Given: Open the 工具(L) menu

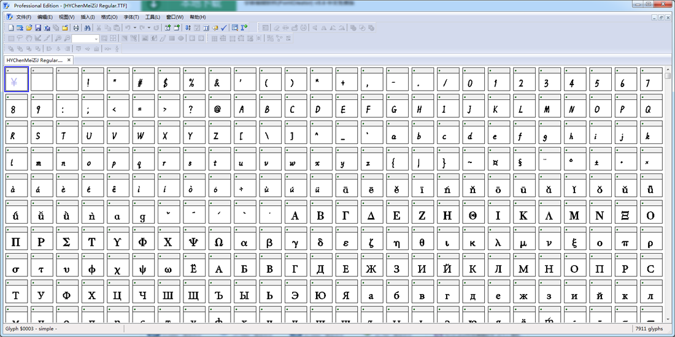Looking at the screenshot, I should pyautogui.click(x=152, y=17).
